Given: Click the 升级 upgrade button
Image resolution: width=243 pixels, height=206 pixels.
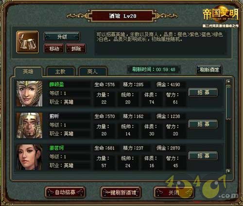Looking at the screenshot, I should click(62, 37).
